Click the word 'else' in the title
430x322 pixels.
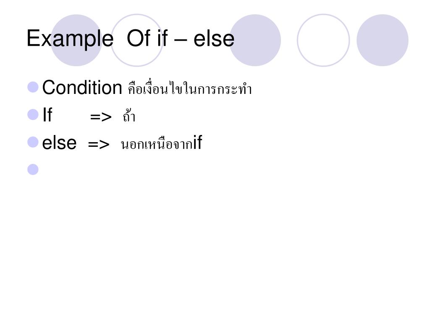tap(214, 39)
